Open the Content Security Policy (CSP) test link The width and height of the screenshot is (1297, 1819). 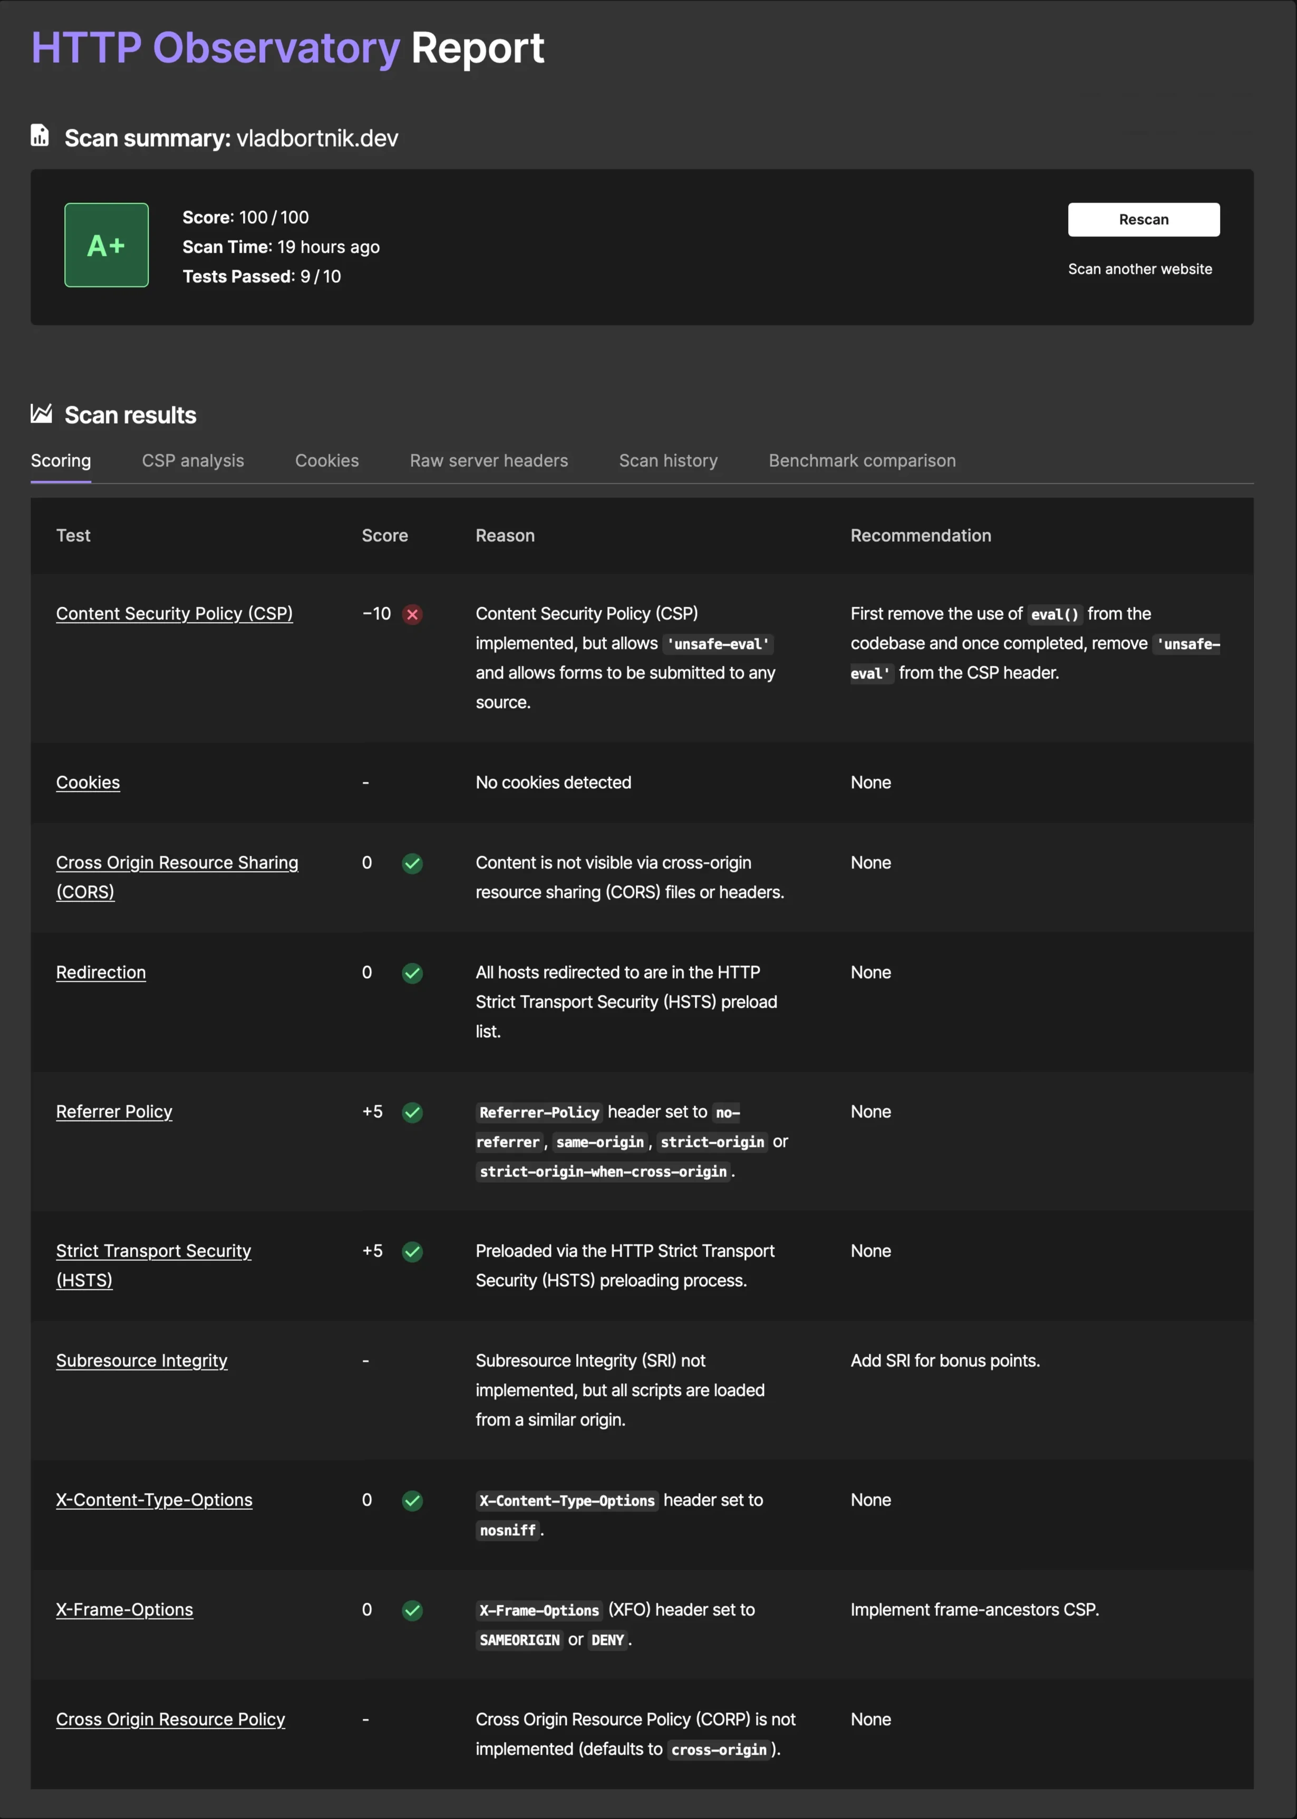pos(174,614)
